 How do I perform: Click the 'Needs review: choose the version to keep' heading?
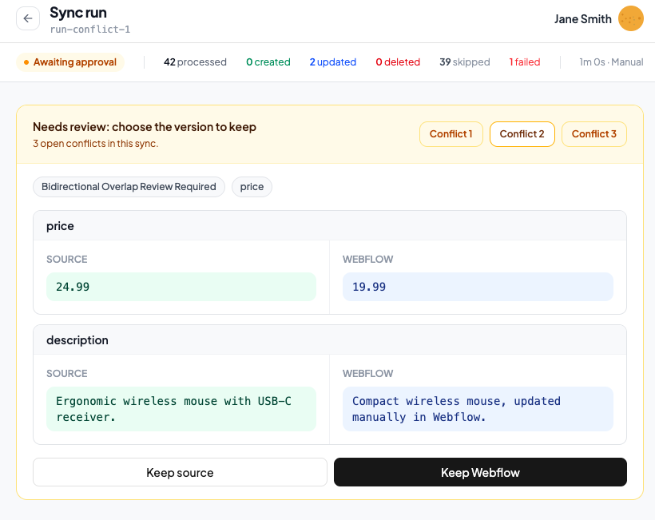tap(145, 126)
